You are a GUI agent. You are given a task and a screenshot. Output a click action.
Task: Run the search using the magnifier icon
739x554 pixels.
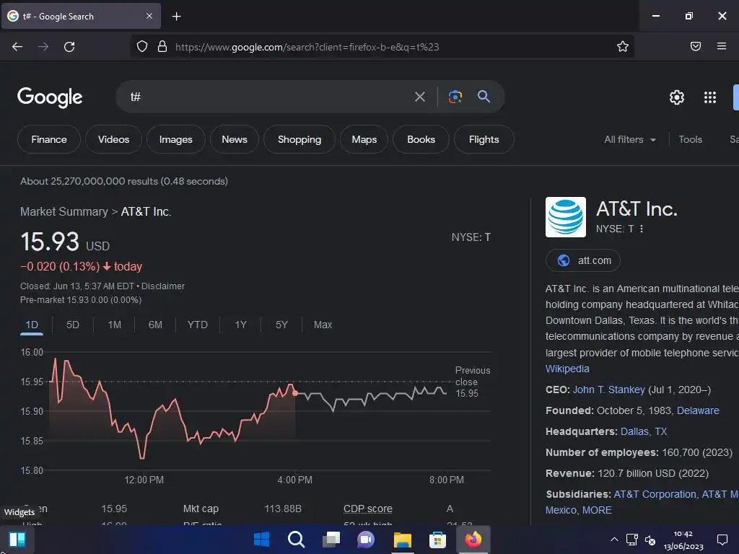tap(484, 97)
